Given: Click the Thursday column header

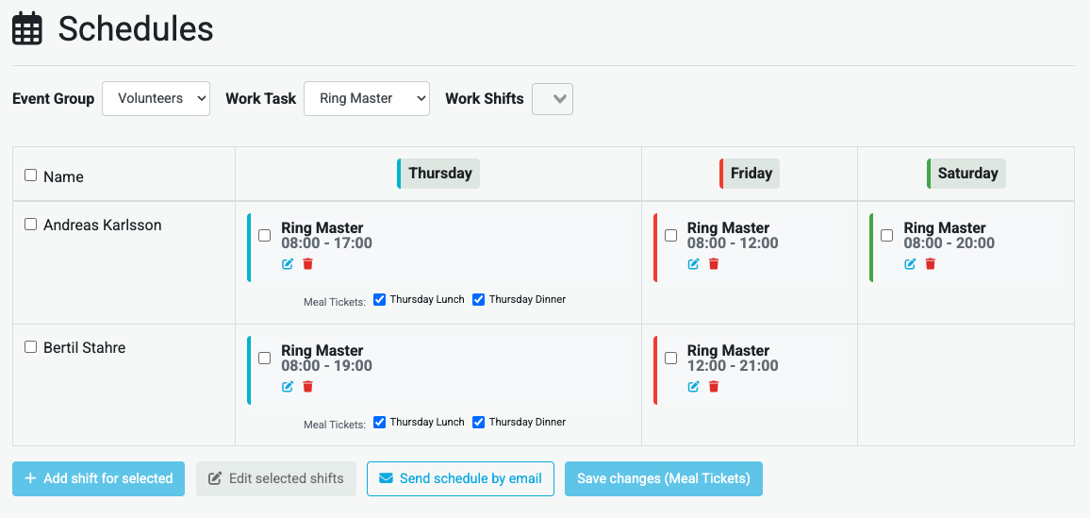Looking at the screenshot, I should pos(439,174).
